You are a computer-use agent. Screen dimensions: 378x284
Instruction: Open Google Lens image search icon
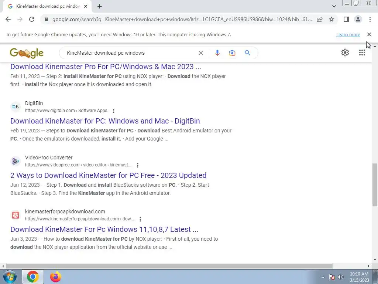232,53
